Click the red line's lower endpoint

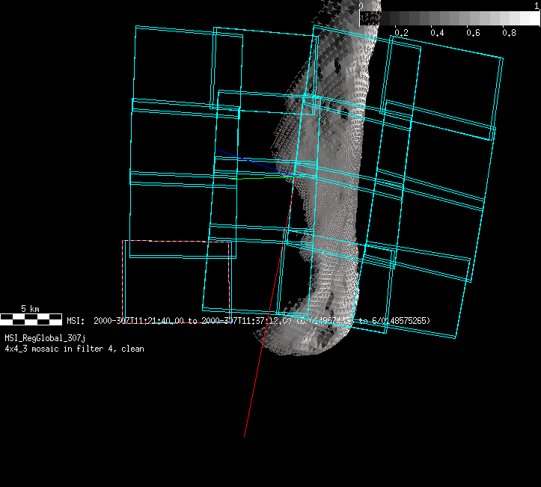[x=245, y=436]
